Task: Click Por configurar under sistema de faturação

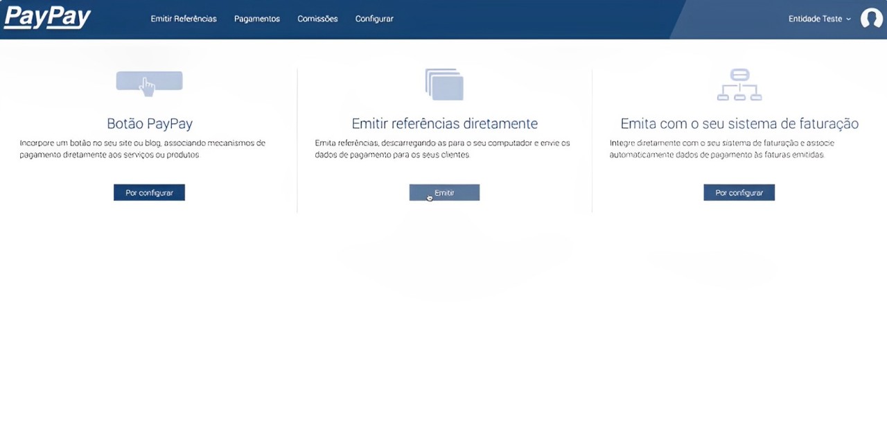Action: 739,193
